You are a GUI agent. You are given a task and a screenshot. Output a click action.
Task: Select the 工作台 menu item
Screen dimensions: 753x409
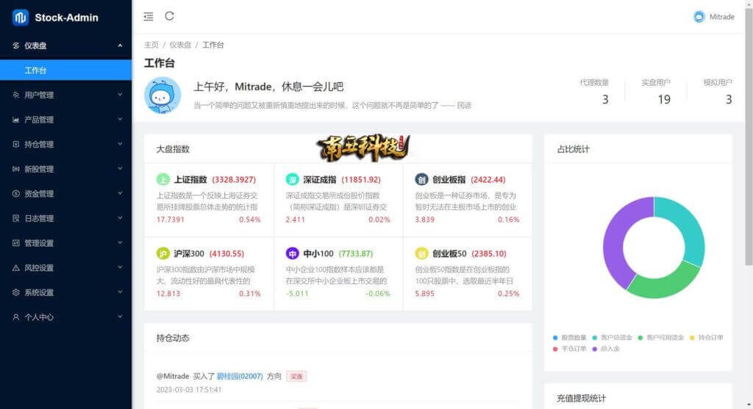(x=35, y=70)
